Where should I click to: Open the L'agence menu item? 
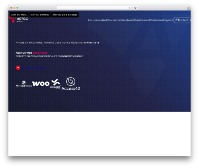pos(168,20)
